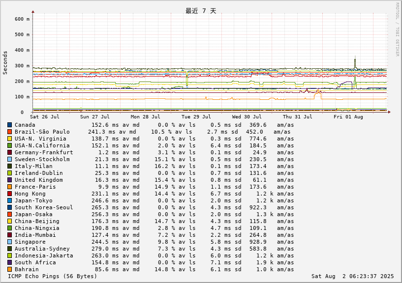Select the "600 m" y-axis tick label
This screenshot has width=402, height=283.
pos(22,19)
